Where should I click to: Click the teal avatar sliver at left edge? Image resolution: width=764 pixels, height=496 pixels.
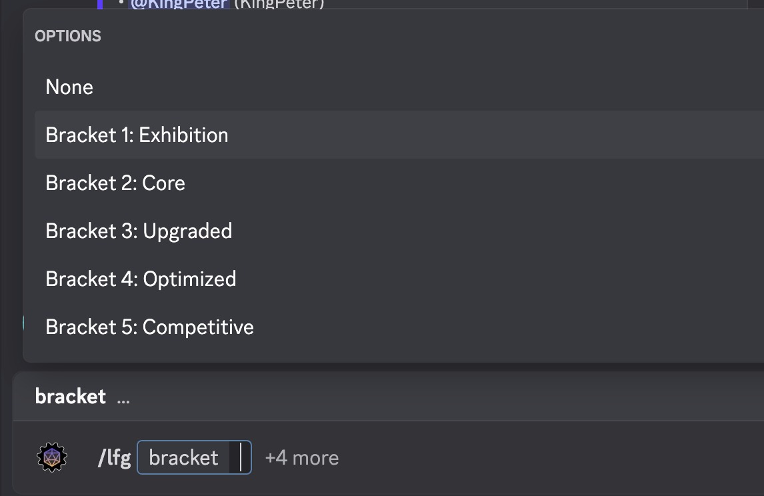(x=24, y=323)
